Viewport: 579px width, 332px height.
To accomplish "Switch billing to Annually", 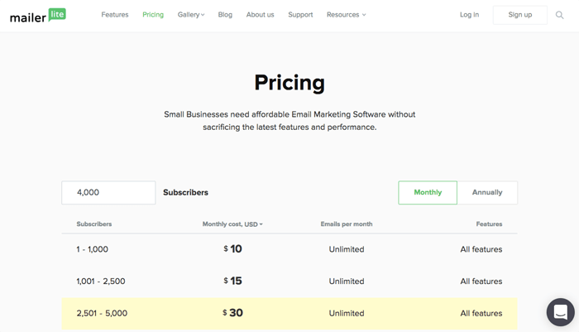I will (x=487, y=192).
